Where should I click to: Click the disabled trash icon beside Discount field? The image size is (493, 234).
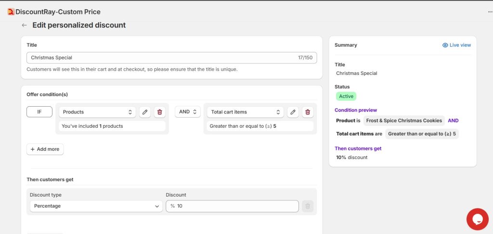pyautogui.click(x=308, y=206)
